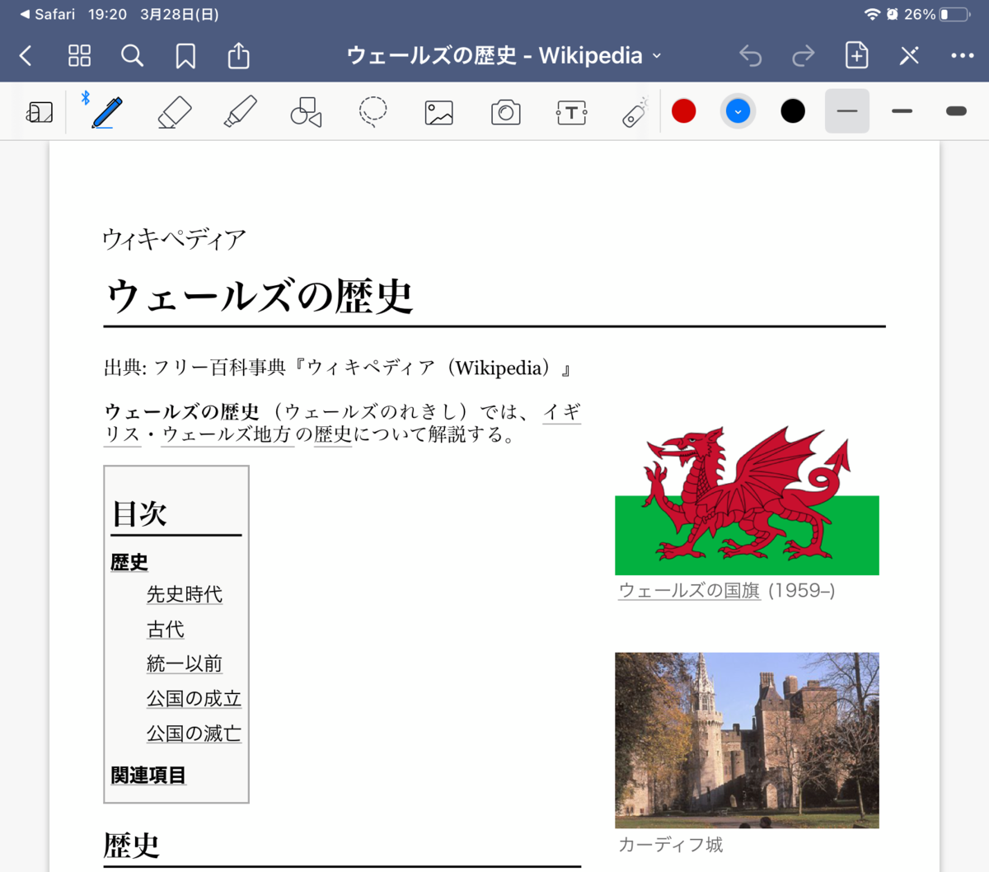Open the thumbnail grid view
Viewport: 989px width, 872px height.
(x=79, y=56)
